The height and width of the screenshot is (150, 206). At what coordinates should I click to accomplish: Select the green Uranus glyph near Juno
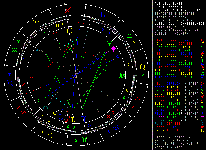coord(109,44)
